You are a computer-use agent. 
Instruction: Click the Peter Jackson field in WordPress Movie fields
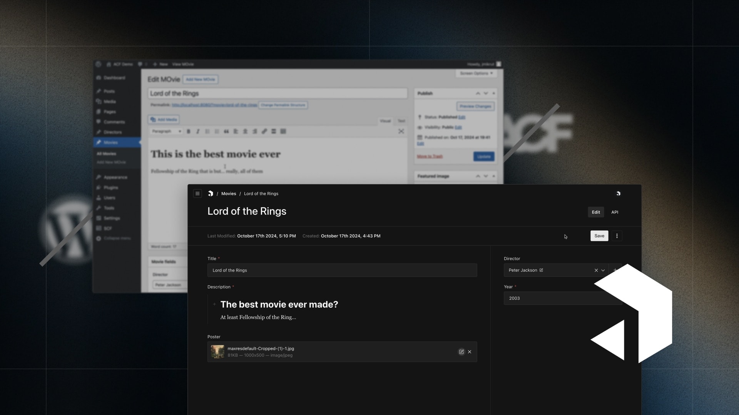click(x=170, y=285)
